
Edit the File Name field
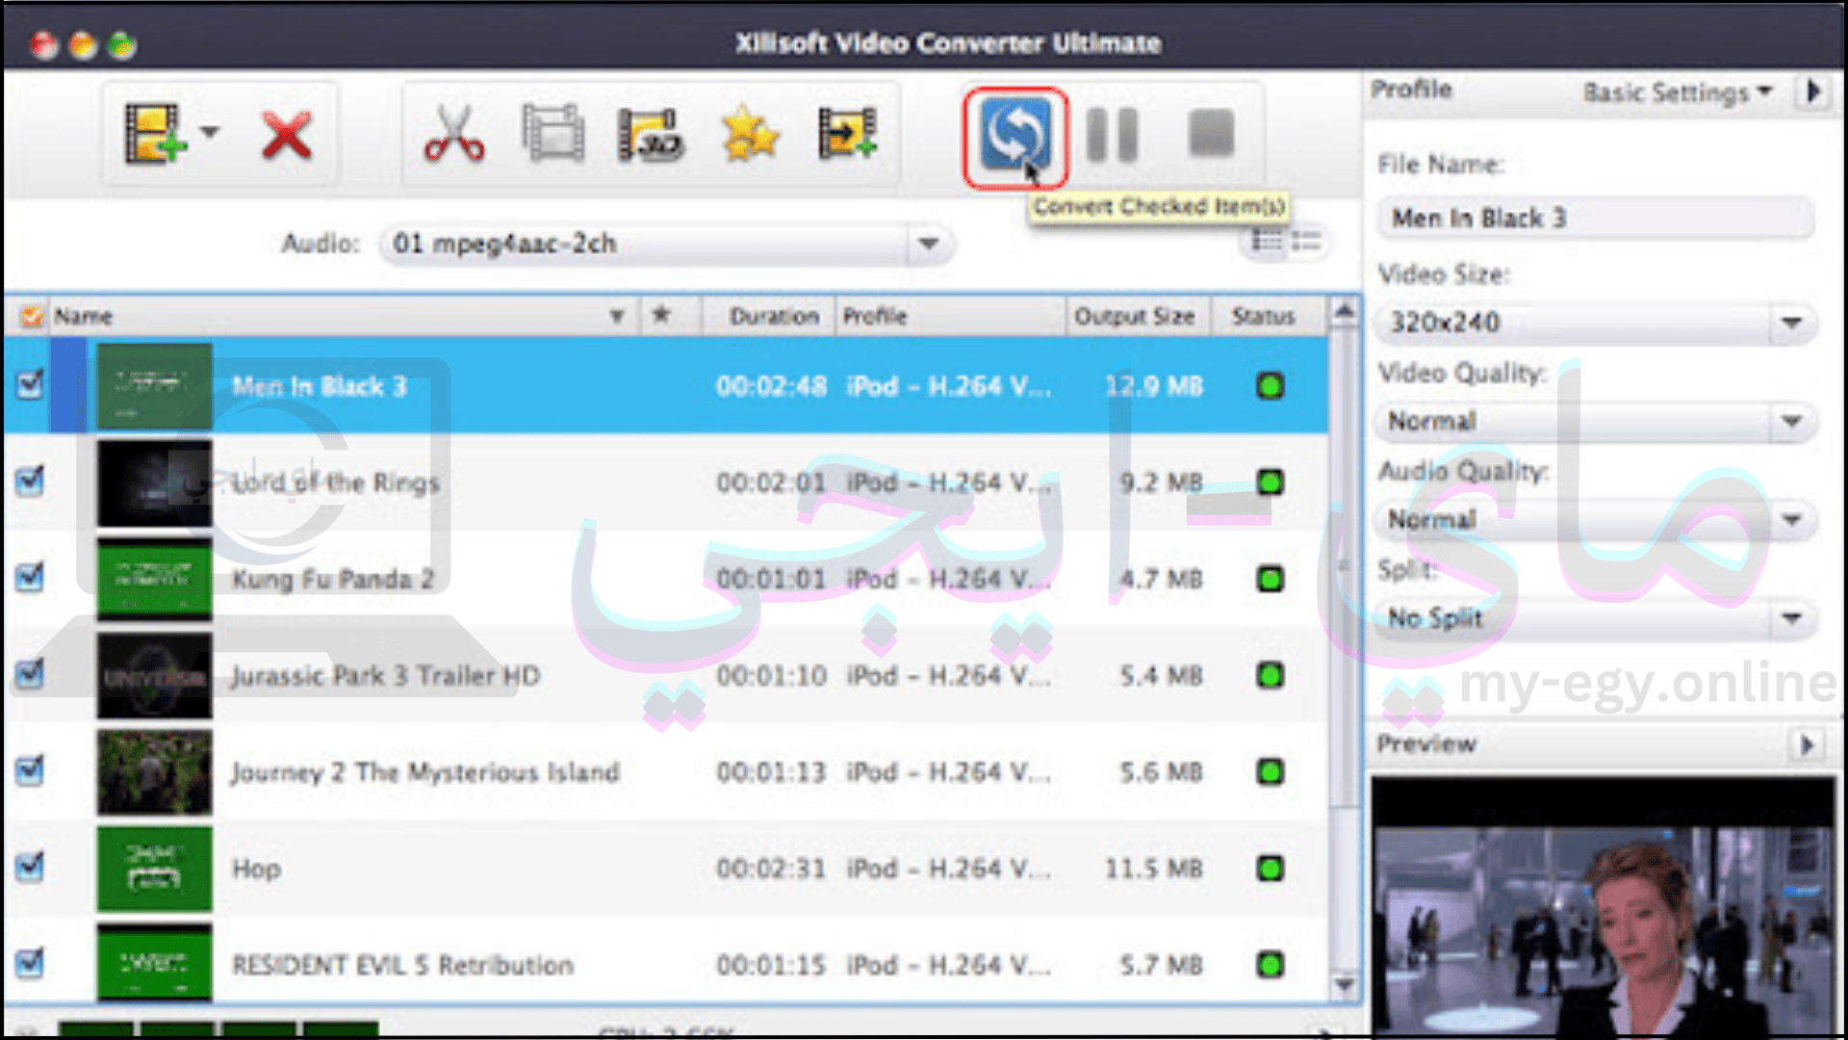pos(1596,218)
